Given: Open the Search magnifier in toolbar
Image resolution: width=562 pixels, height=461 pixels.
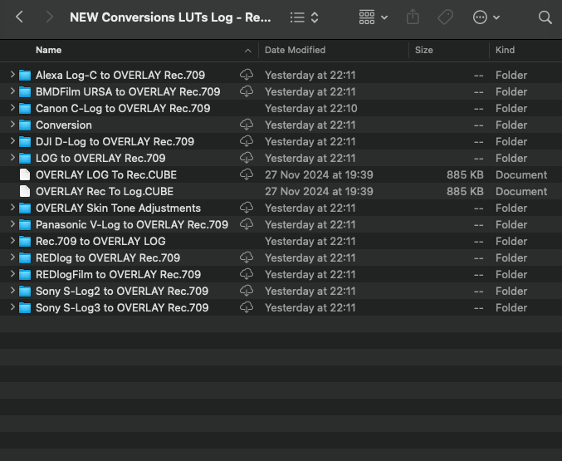Looking at the screenshot, I should (x=545, y=17).
